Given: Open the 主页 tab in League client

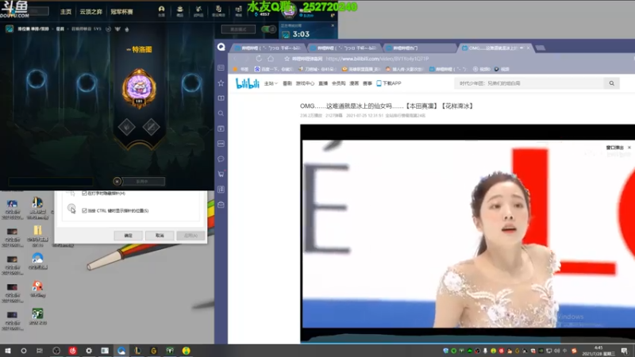Looking at the screenshot, I should [66, 12].
